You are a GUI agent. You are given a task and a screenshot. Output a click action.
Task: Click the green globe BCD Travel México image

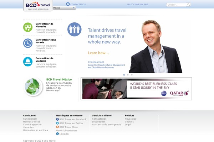[x=33, y=87]
